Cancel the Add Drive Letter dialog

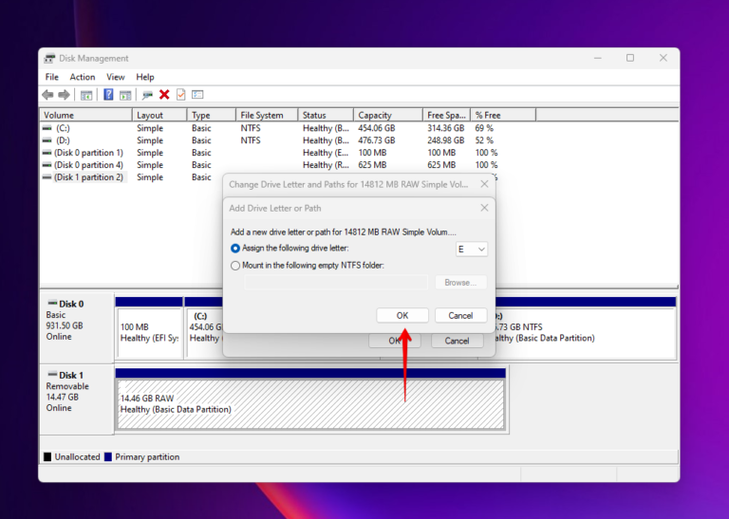coord(460,316)
